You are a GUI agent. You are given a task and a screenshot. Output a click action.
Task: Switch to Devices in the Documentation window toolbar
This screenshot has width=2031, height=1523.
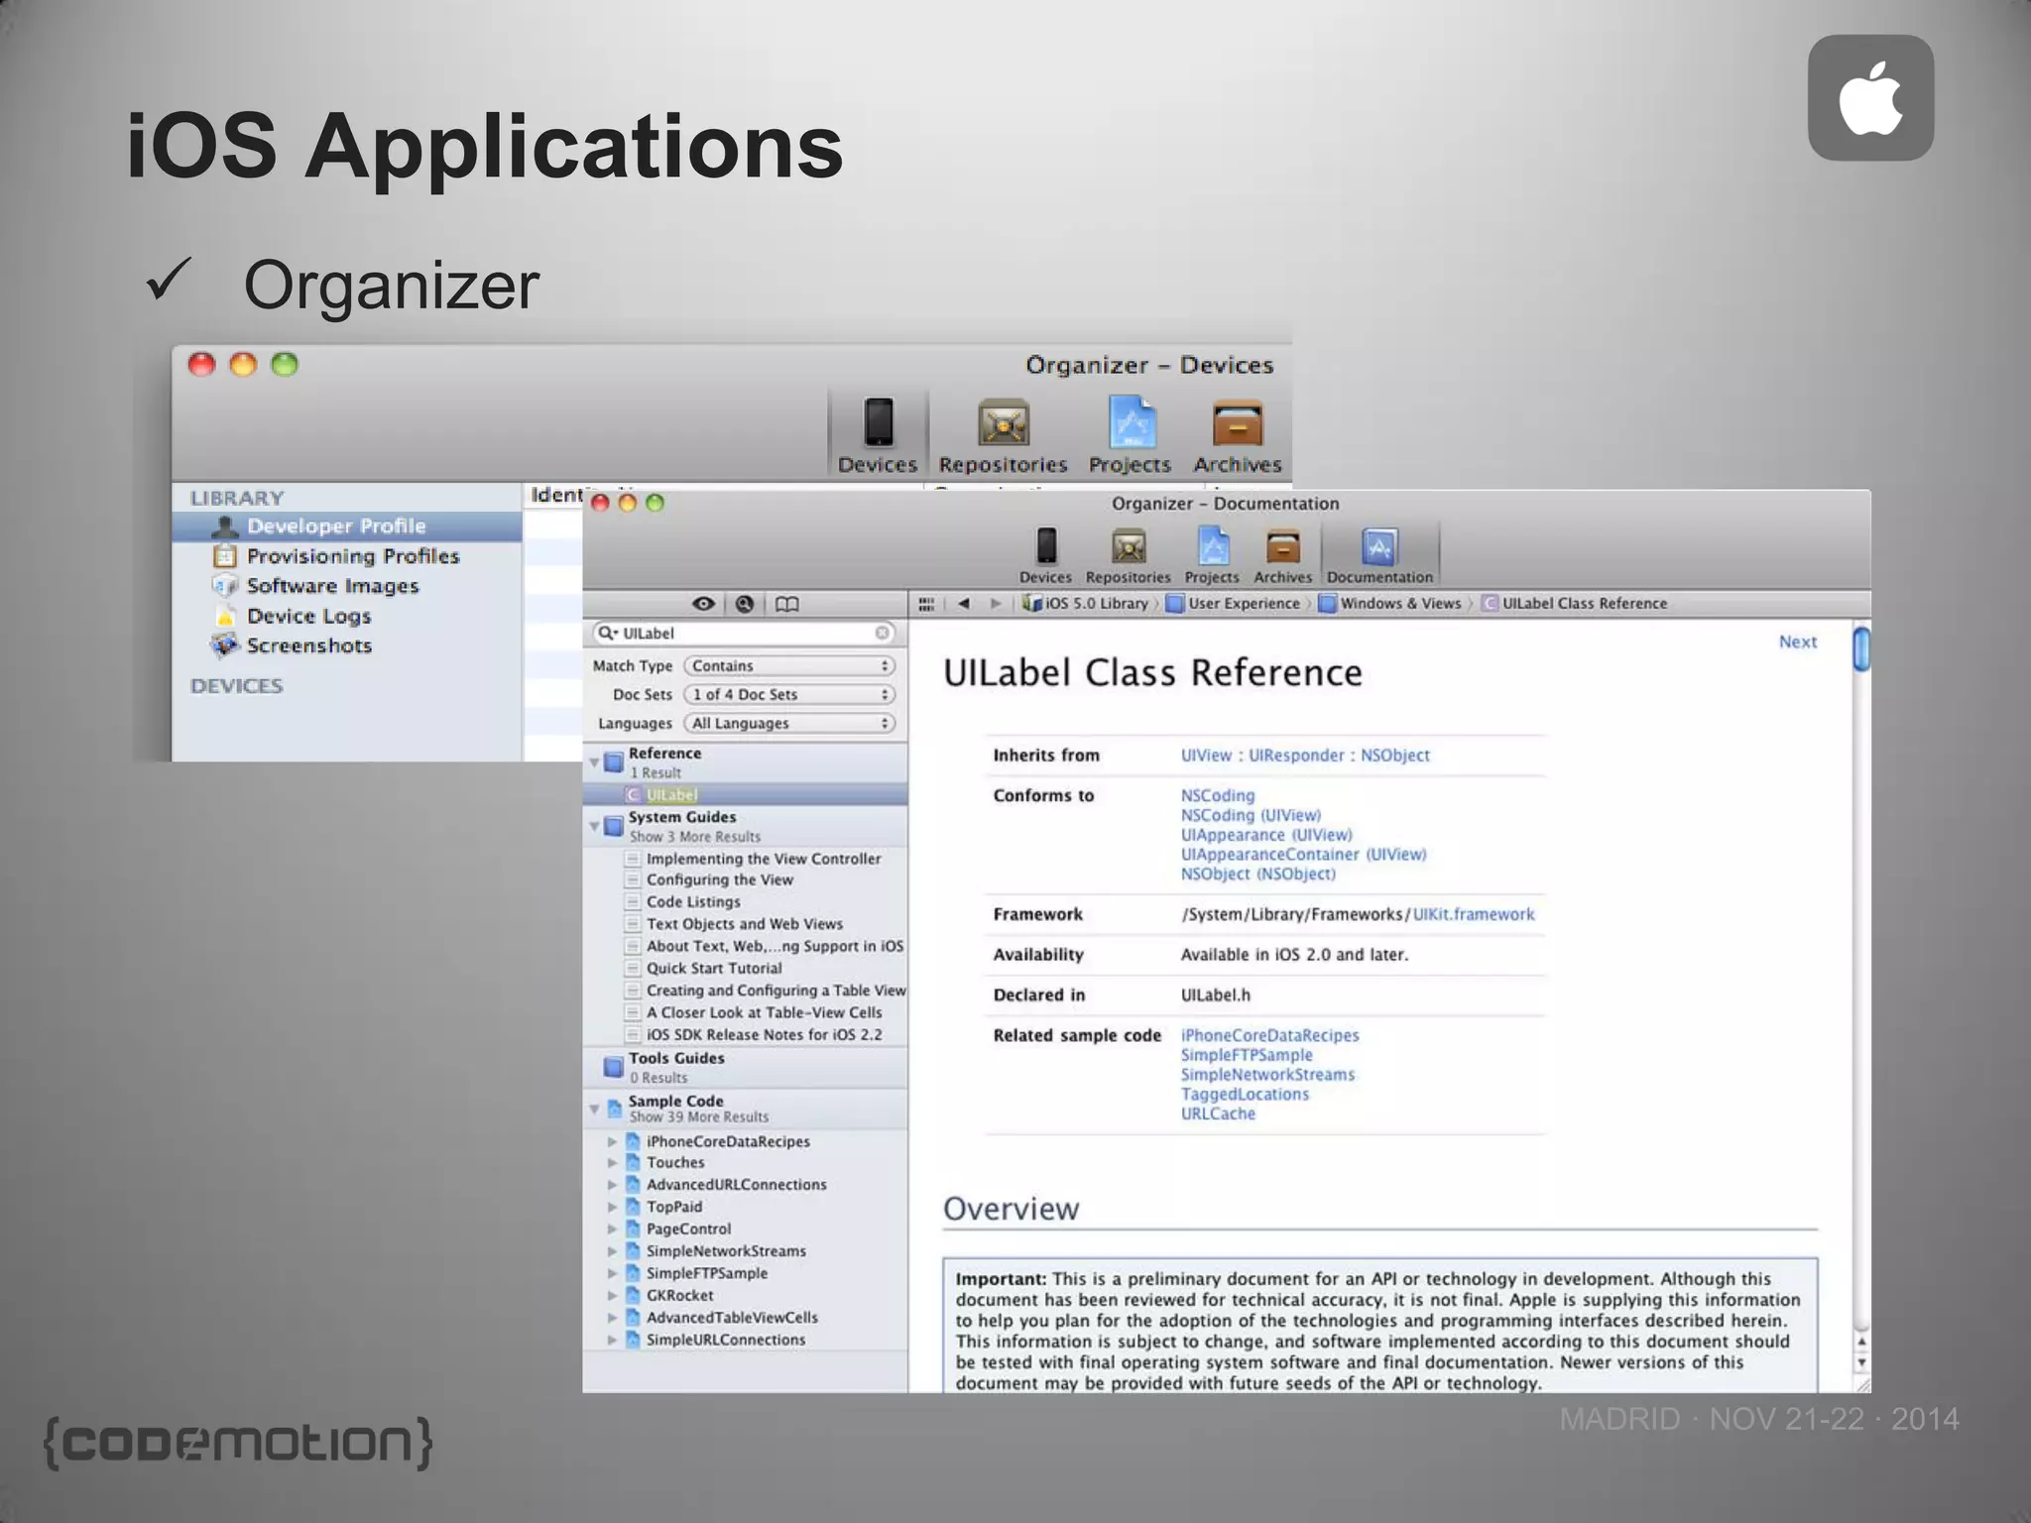1045,555
